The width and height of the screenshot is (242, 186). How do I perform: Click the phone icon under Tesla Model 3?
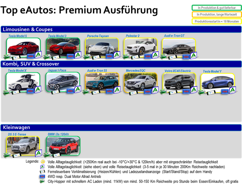[x=56, y=57]
